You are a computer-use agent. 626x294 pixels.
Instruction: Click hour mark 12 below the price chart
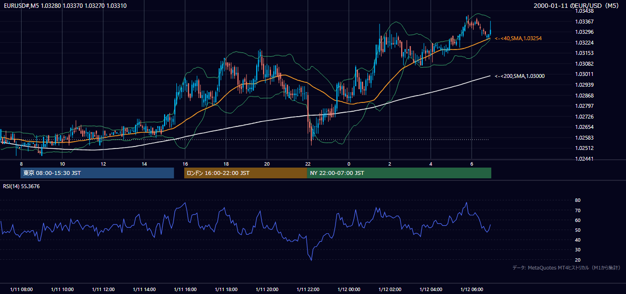click(x=103, y=164)
